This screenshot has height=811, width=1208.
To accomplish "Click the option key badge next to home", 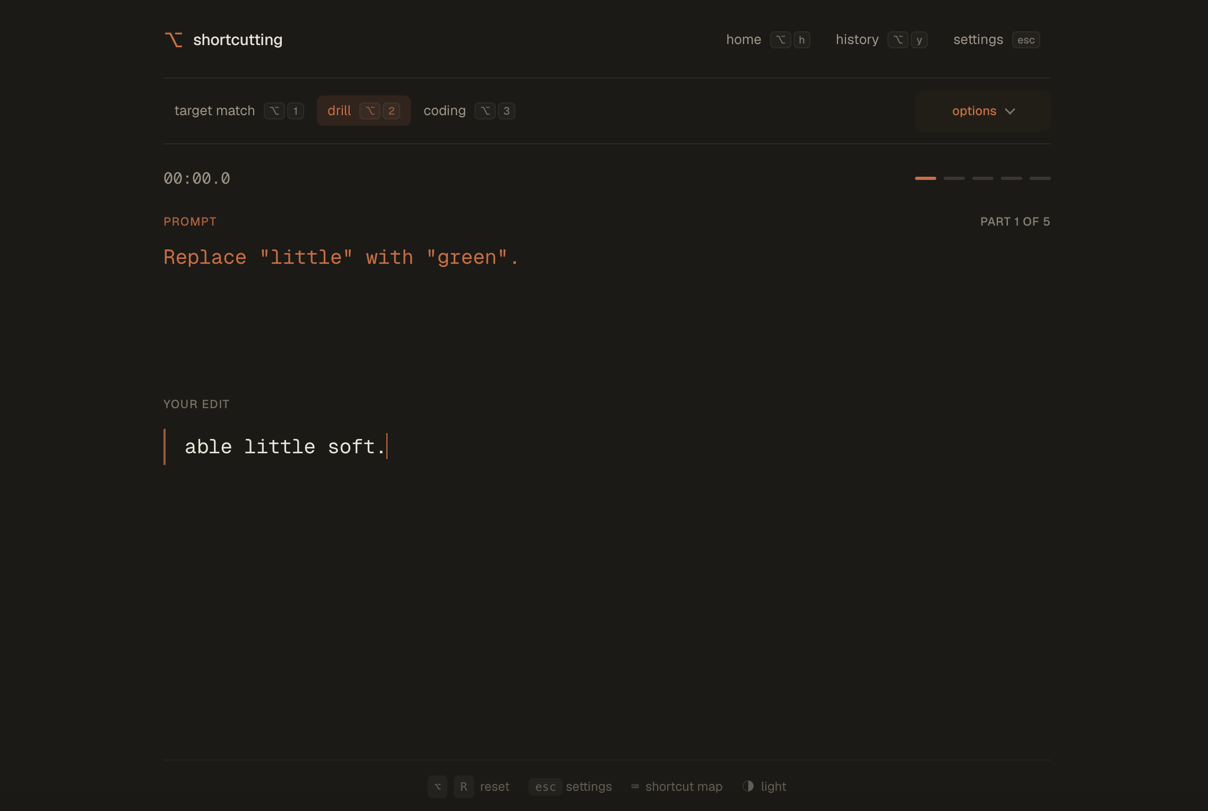I will 781,40.
